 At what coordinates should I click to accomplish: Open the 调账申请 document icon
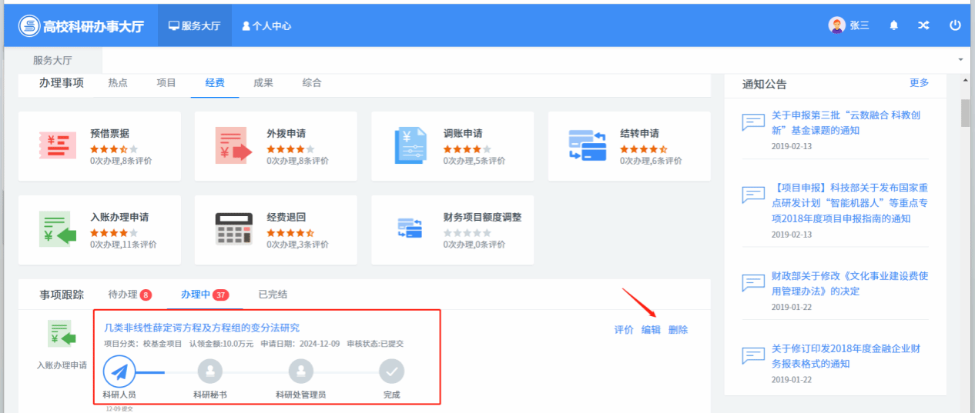(x=410, y=145)
